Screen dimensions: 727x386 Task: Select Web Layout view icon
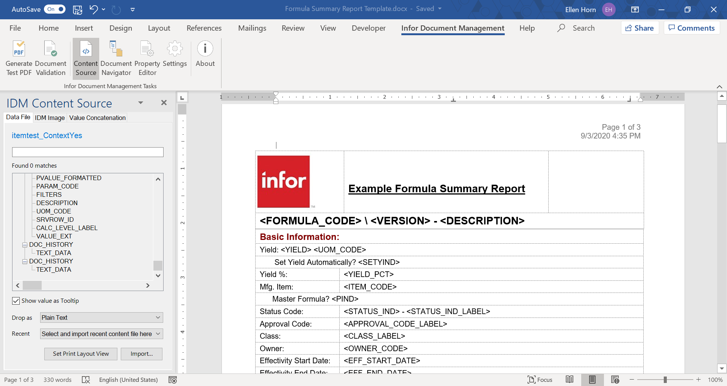tap(615, 380)
